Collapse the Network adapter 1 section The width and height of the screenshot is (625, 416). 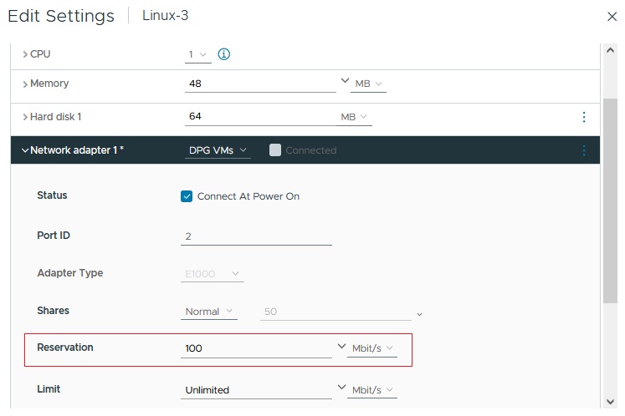(x=25, y=150)
